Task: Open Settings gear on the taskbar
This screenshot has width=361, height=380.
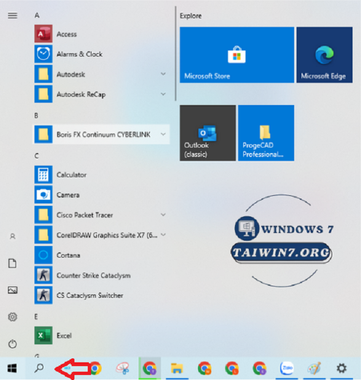Action: (342, 368)
